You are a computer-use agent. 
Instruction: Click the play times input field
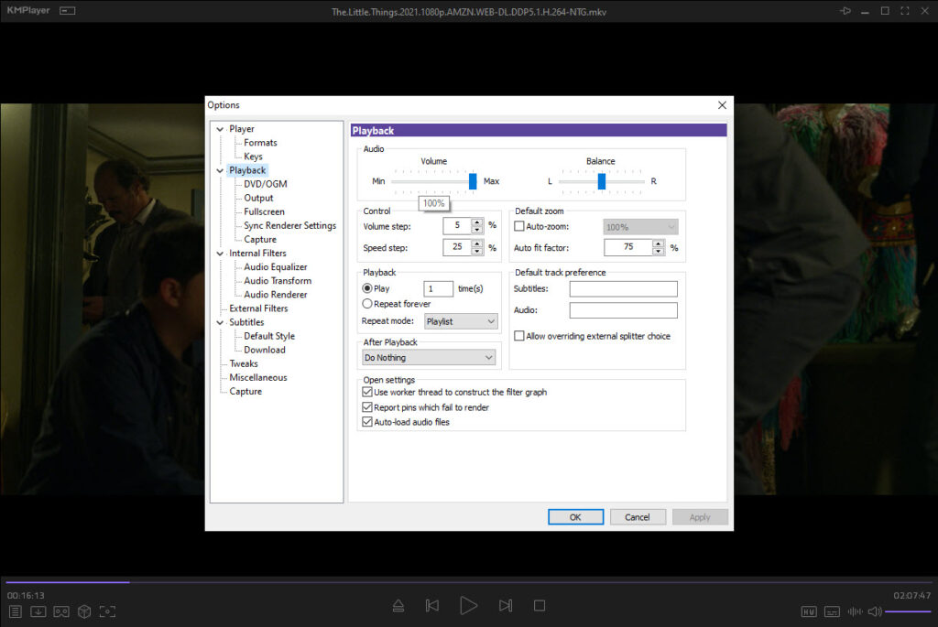[x=438, y=288]
